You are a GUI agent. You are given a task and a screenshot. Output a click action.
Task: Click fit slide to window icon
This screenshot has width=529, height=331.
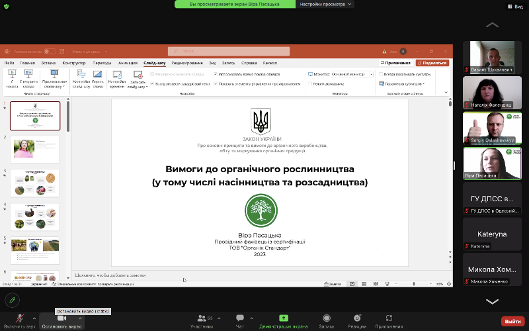[449, 284]
